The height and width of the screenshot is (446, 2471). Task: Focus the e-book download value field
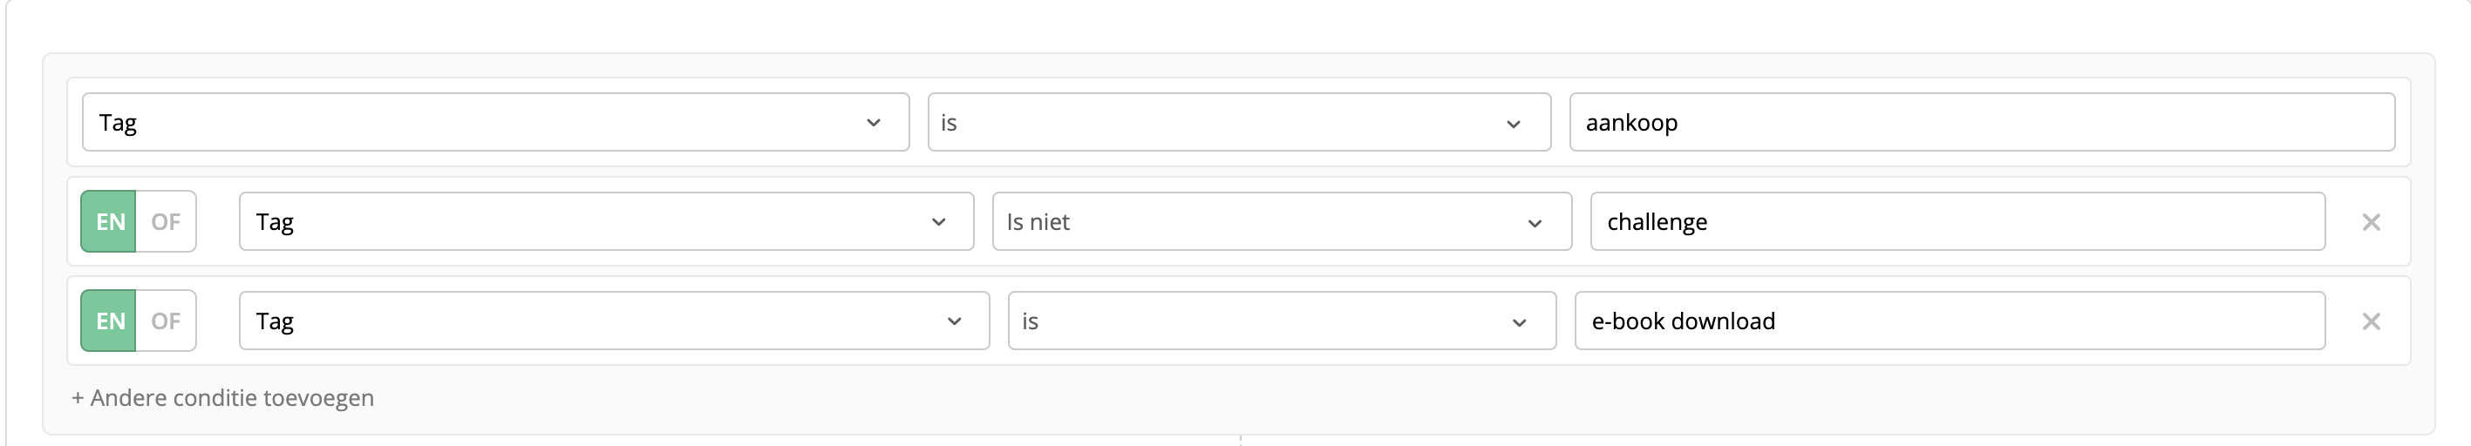click(1950, 321)
